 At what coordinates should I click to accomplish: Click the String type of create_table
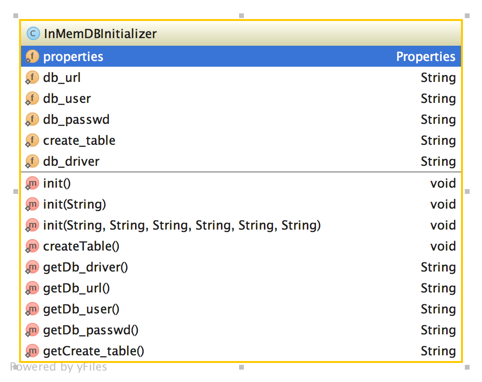click(438, 141)
